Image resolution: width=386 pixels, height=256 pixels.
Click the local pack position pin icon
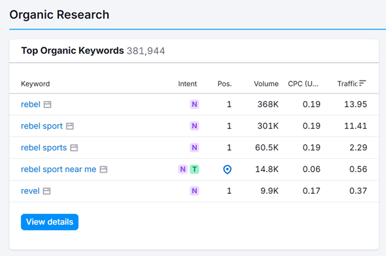[x=227, y=170]
